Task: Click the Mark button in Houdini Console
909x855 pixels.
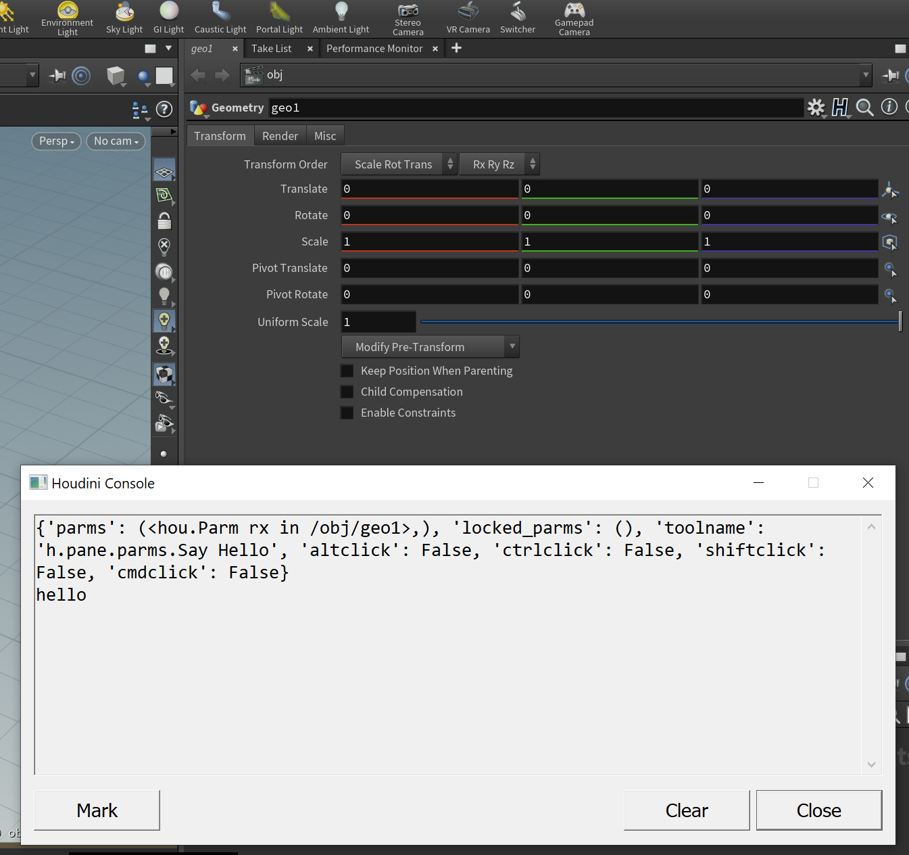Action: click(x=97, y=810)
